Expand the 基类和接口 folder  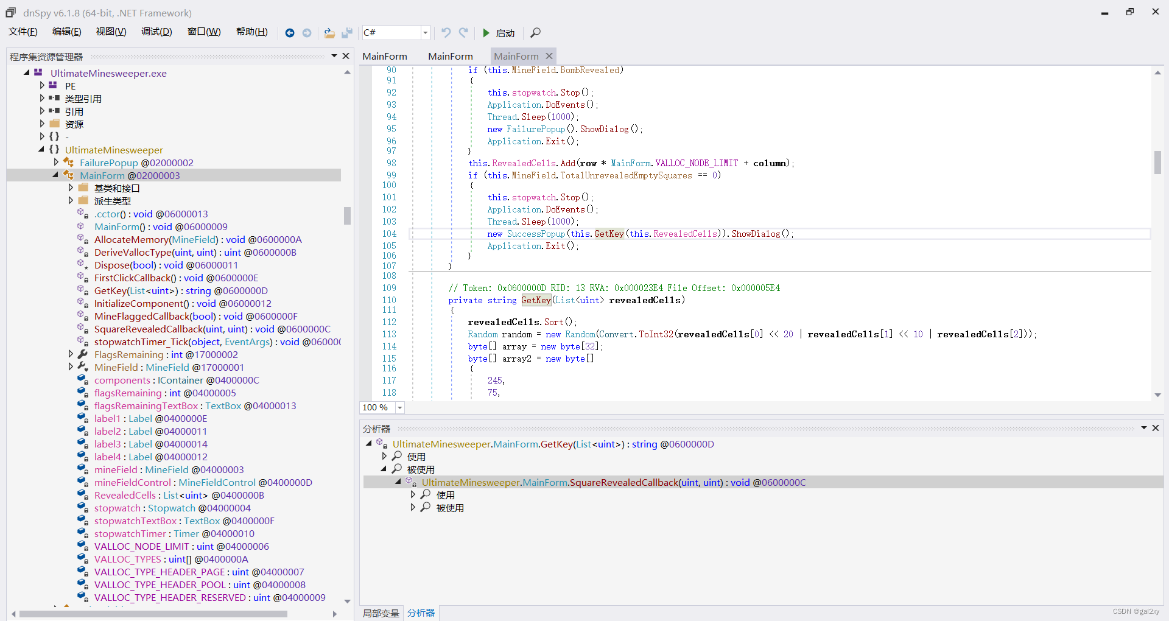pyautogui.click(x=71, y=188)
